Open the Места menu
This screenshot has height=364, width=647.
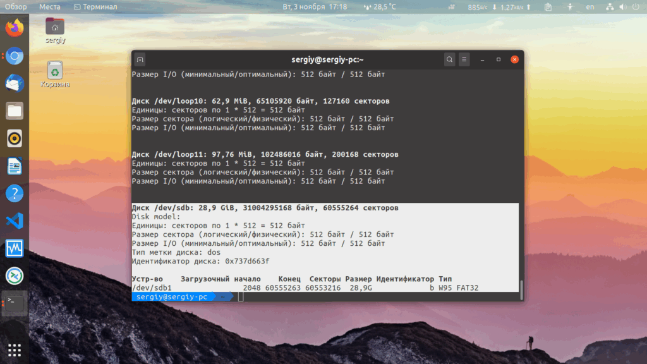coord(49,6)
